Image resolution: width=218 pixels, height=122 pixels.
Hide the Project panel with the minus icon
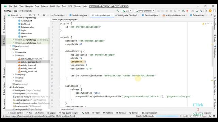point(48,15)
